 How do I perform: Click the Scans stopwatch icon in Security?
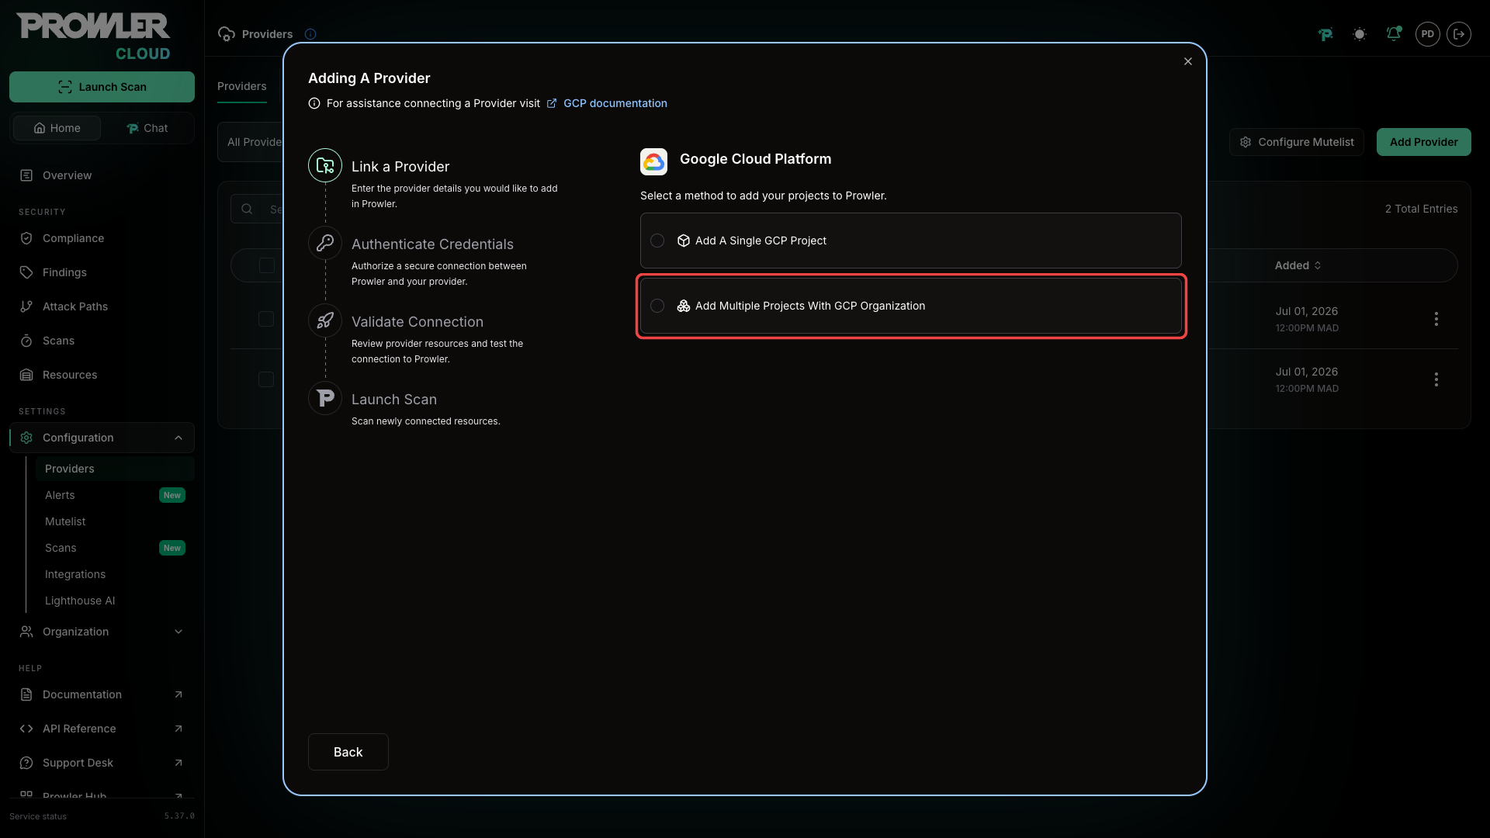(26, 341)
